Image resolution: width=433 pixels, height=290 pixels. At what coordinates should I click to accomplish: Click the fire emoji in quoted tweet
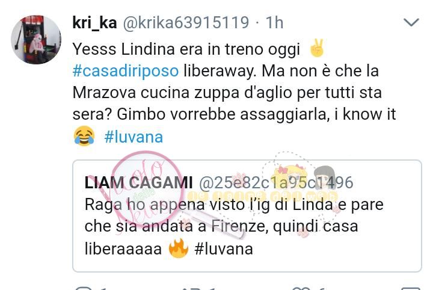[179, 248]
